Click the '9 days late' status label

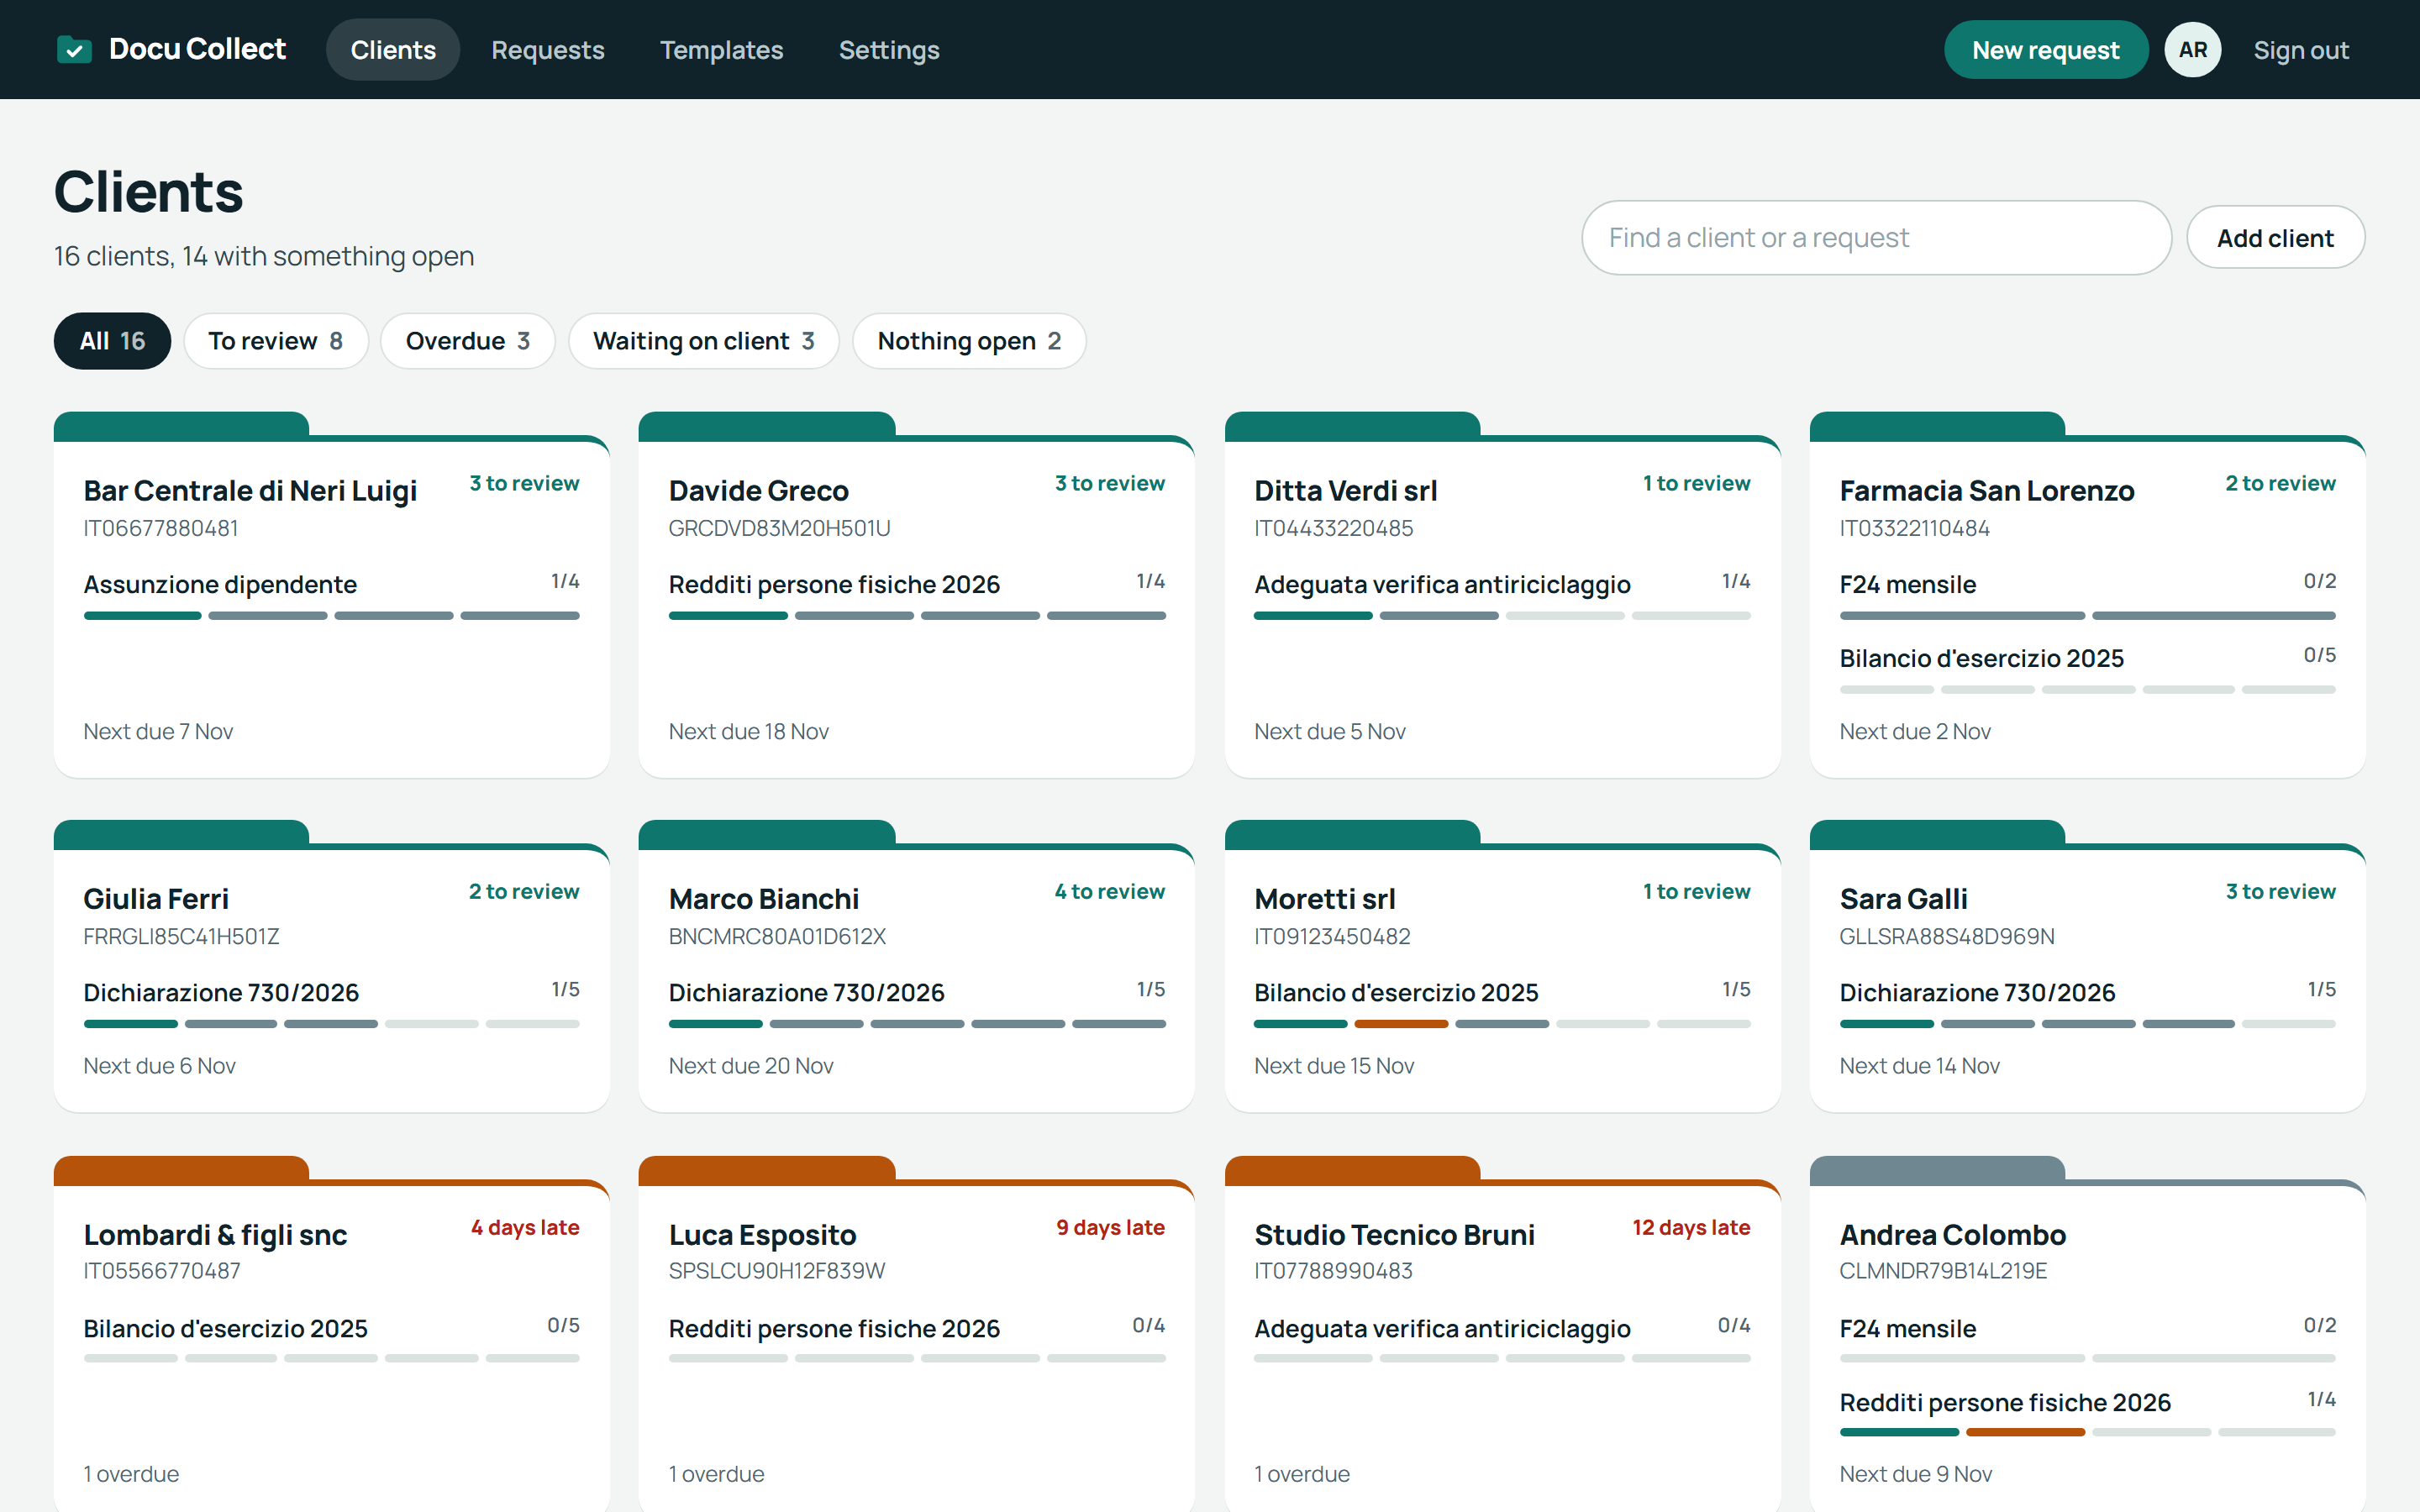click(x=1110, y=1227)
